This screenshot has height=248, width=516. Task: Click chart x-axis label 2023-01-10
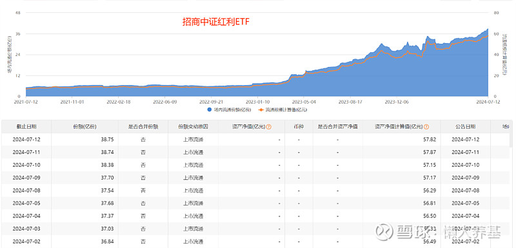coord(258,102)
